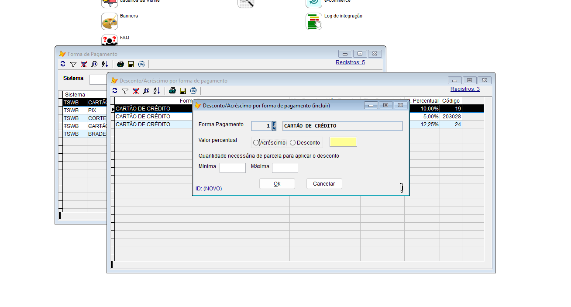
Task: Focus Sistema filter field in Forma de Pagamento
Action: [98, 79]
